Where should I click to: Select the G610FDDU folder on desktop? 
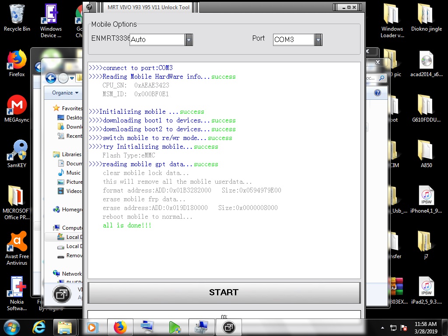pyautogui.click(x=426, y=109)
